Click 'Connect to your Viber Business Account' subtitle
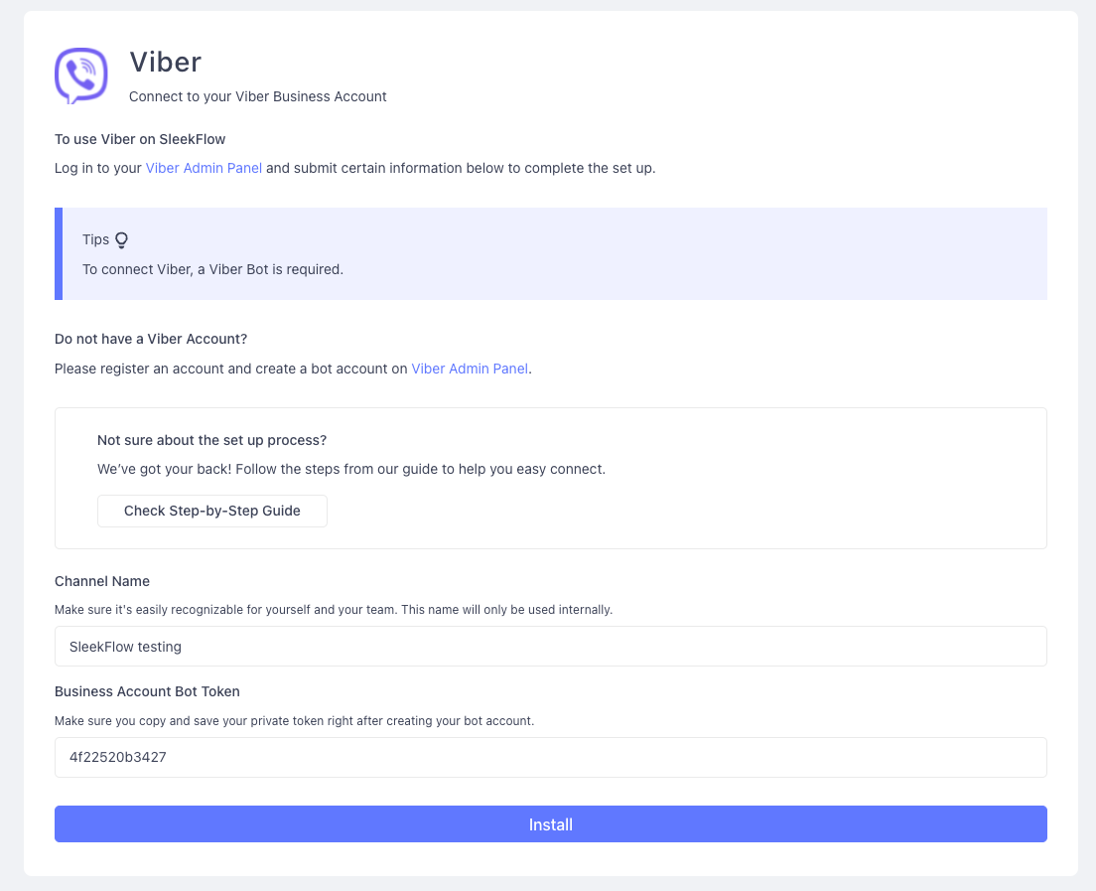1096x891 pixels. [257, 96]
